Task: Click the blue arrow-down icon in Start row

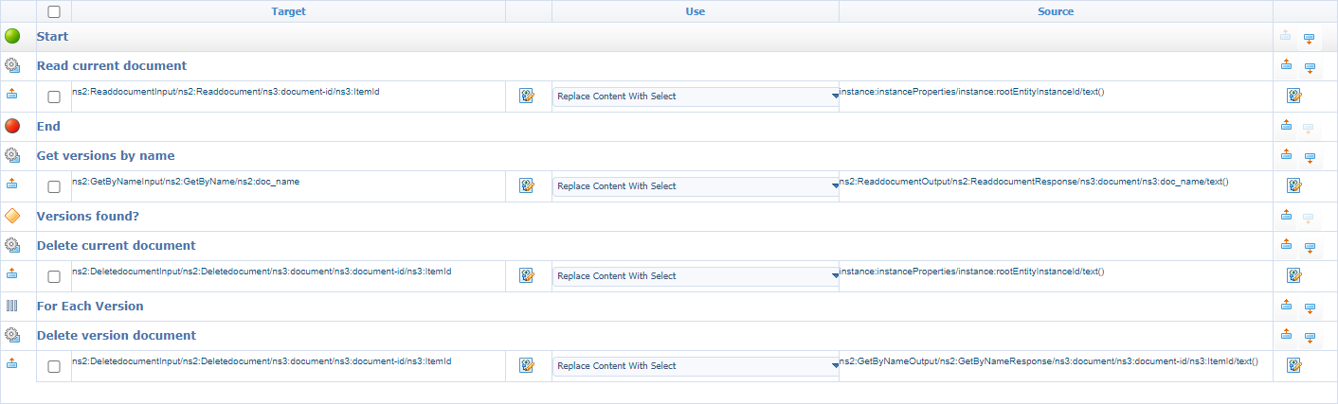Action: tap(1309, 38)
